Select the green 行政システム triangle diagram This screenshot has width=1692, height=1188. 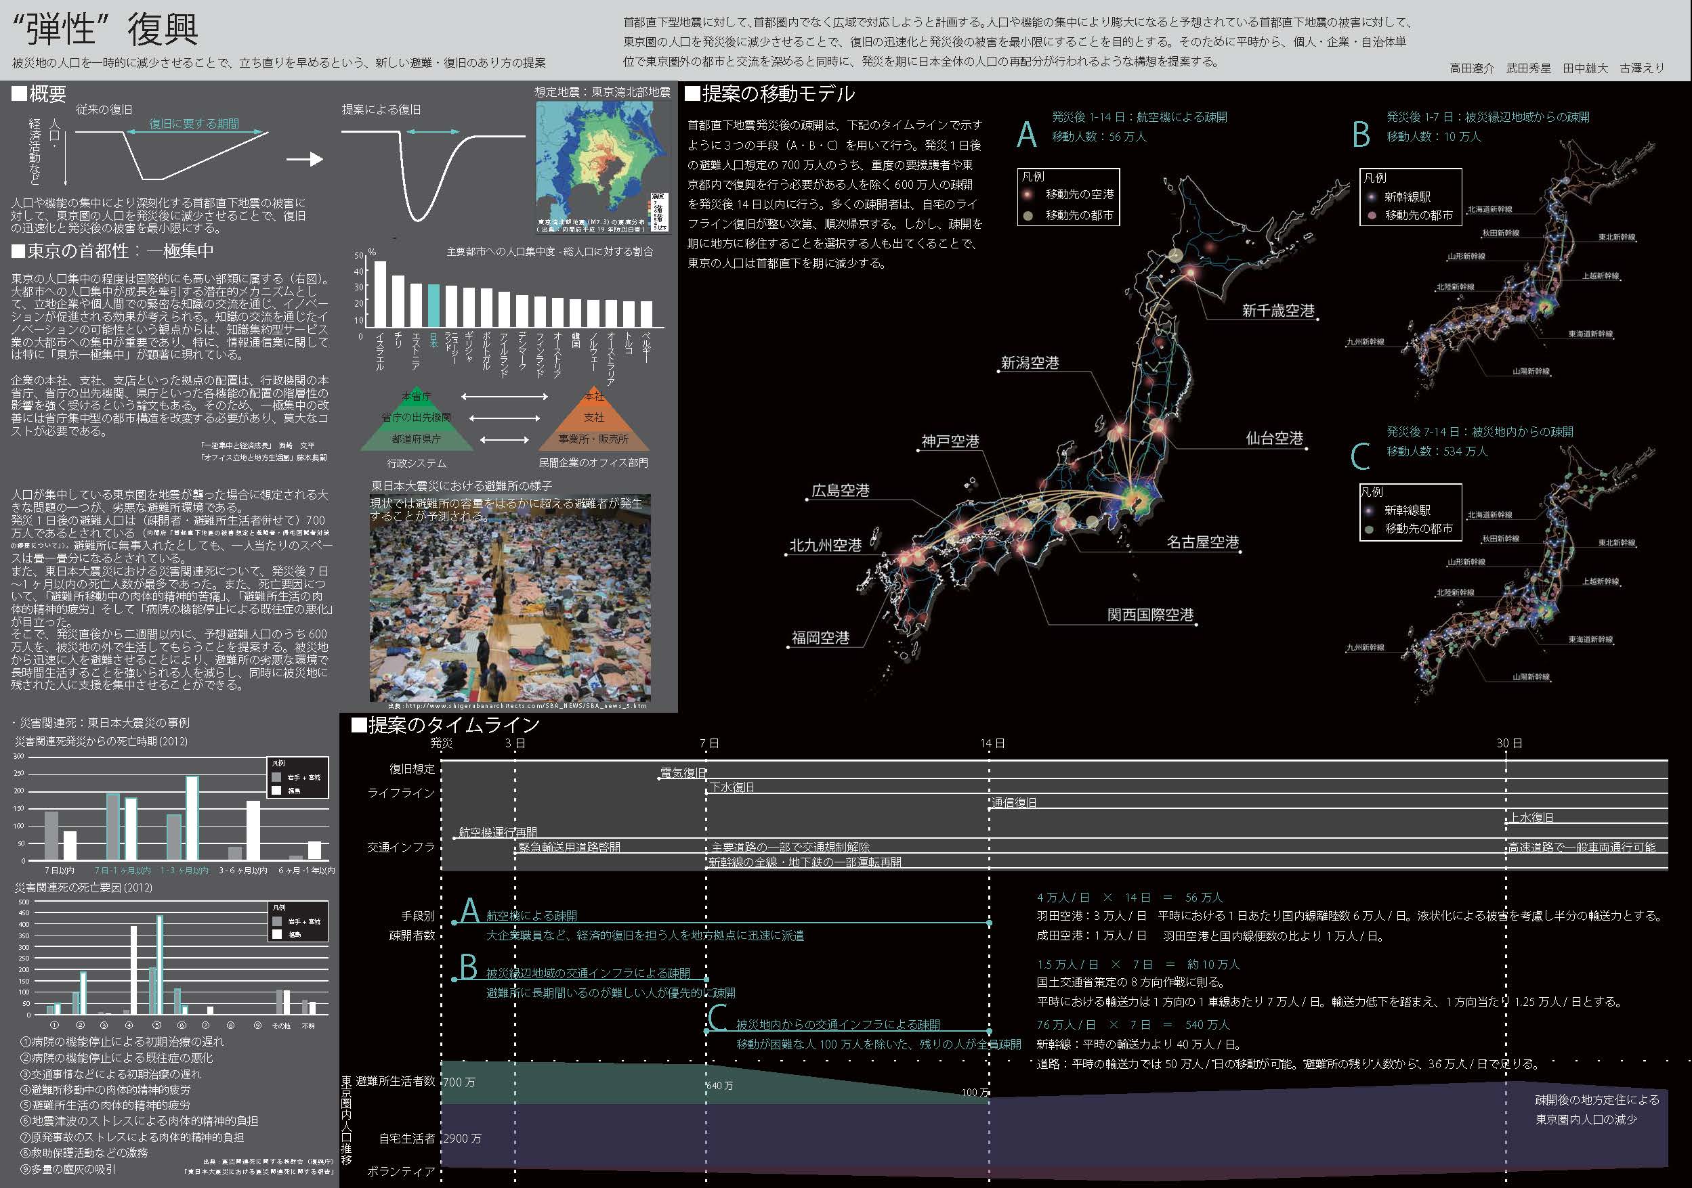click(x=417, y=418)
